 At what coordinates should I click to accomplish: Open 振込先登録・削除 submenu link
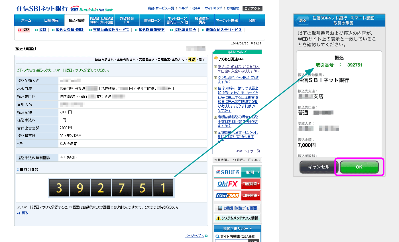pos(70,30)
